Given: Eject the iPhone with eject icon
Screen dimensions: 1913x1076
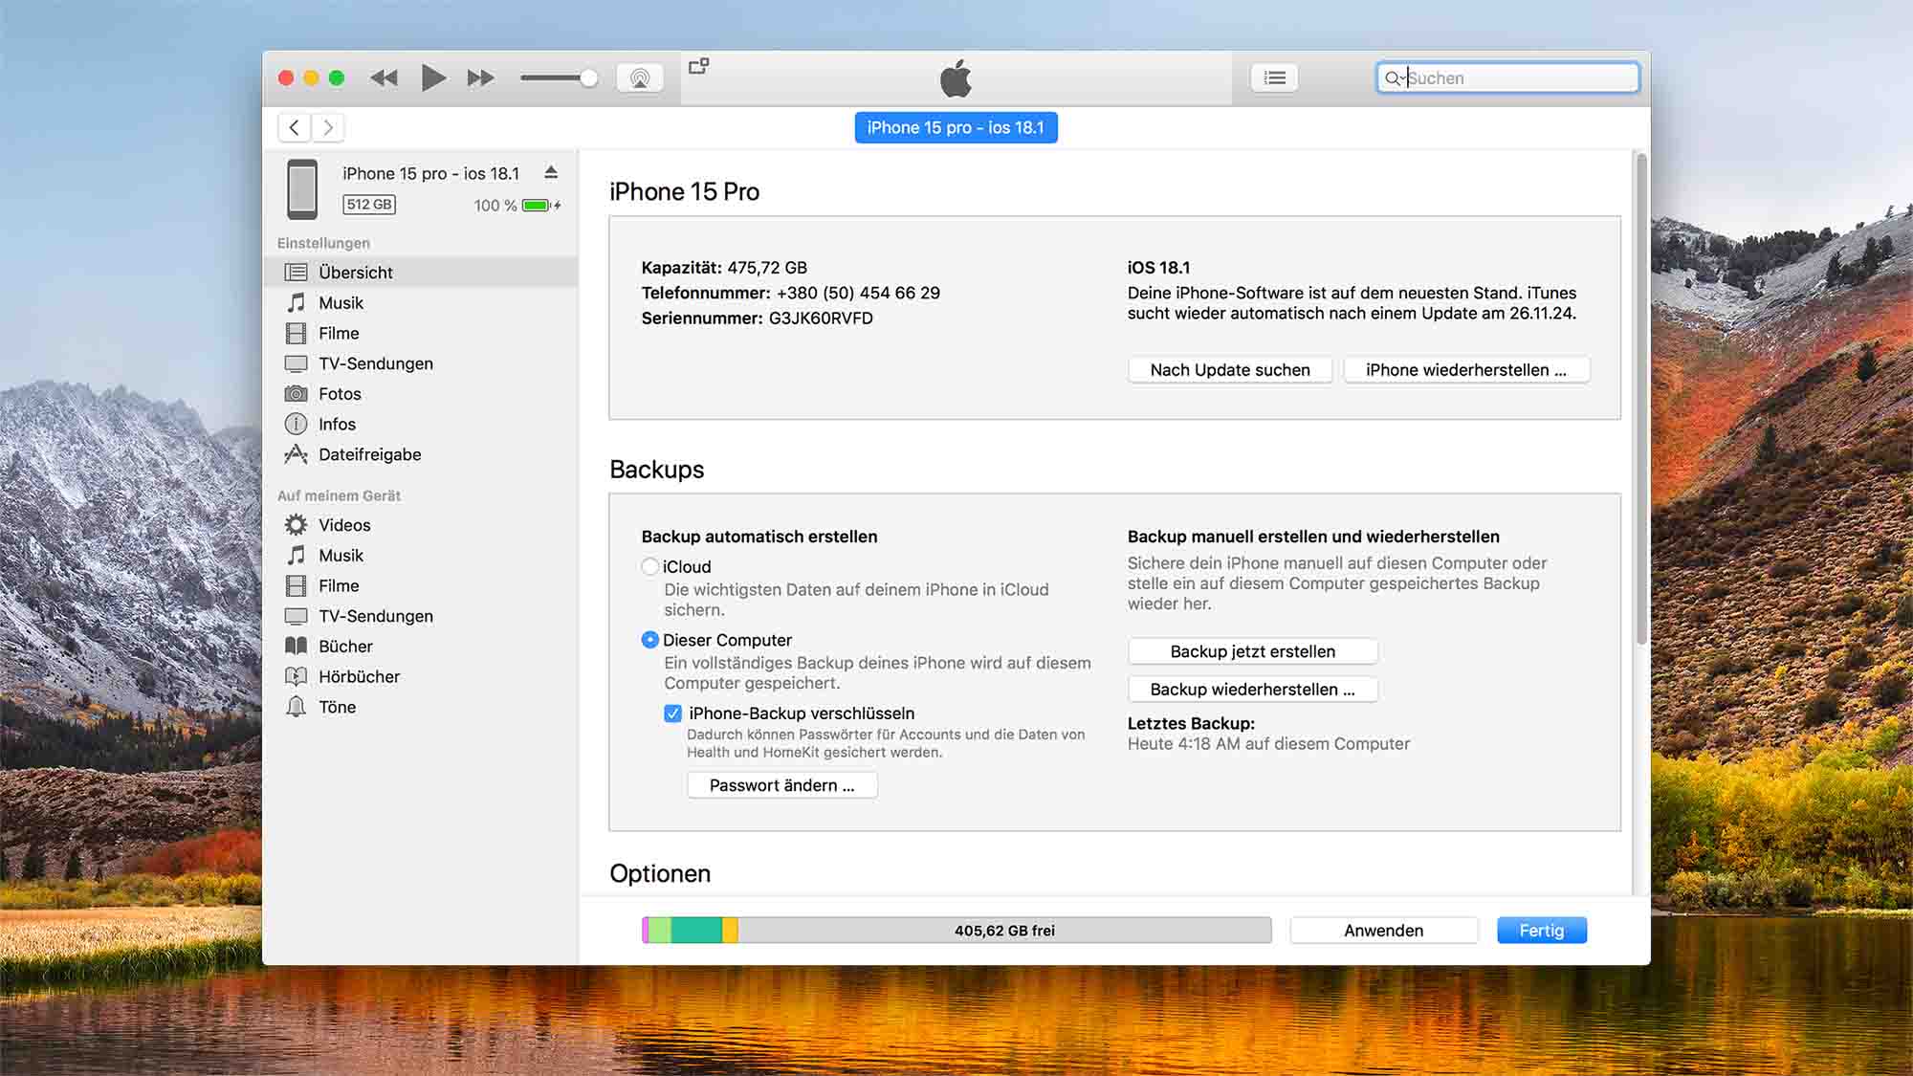Looking at the screenshot, I should coord(551,172).
